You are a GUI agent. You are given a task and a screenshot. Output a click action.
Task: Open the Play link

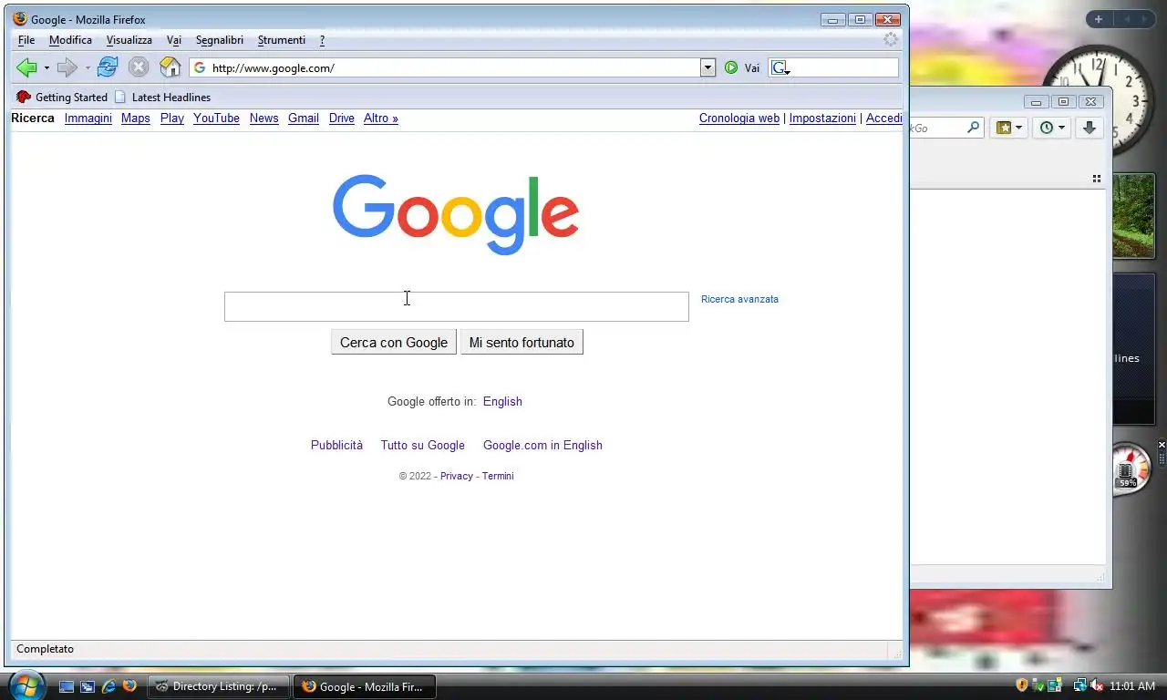tap(172, 118)
